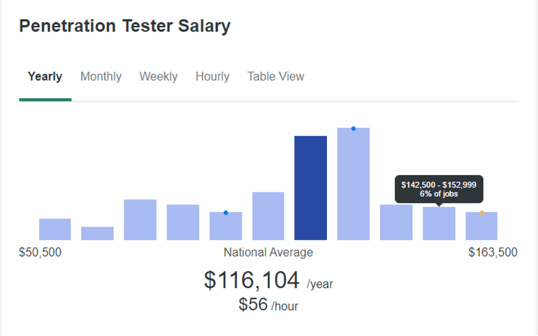Click the dark blue national average bar

(310, 188)
